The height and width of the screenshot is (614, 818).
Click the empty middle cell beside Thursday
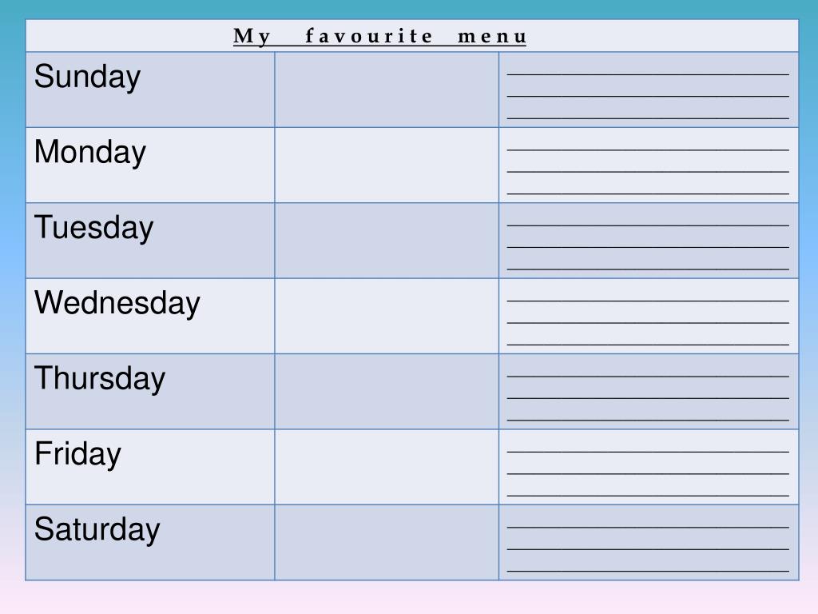click(387, 392)
